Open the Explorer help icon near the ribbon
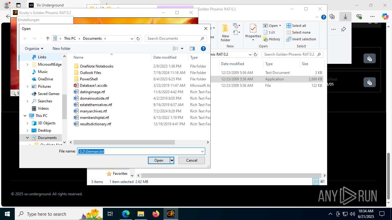 click(x=323, y=17)
